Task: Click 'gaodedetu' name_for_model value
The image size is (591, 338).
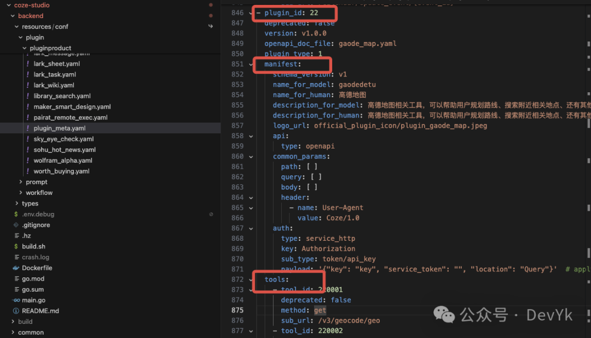Action: coord(357,85)
